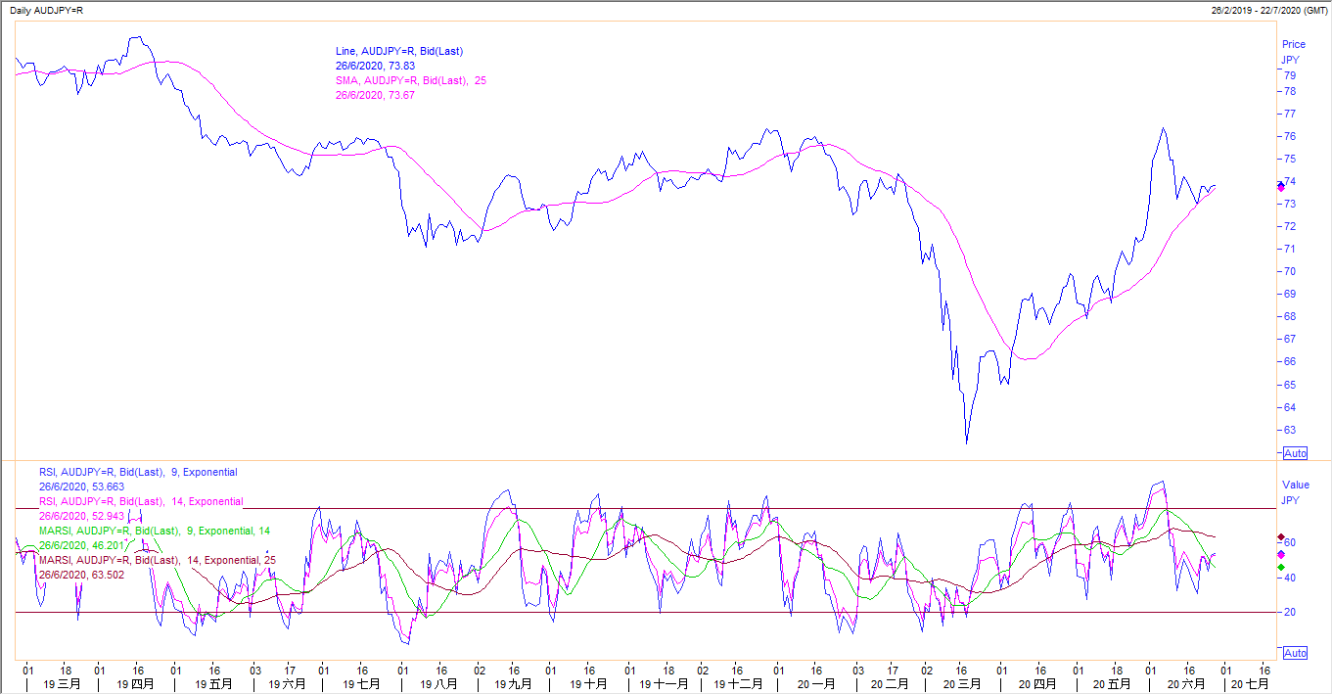Click the Auto scale button of the RSI pane
The image size is (1333, 695).
pos(1295,653)
